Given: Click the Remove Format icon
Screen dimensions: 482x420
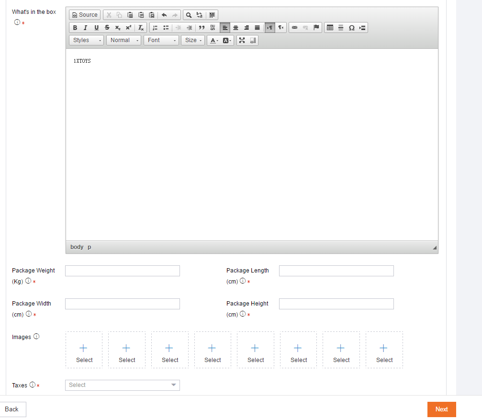Looking at the screenshot, I should [141, 28].
